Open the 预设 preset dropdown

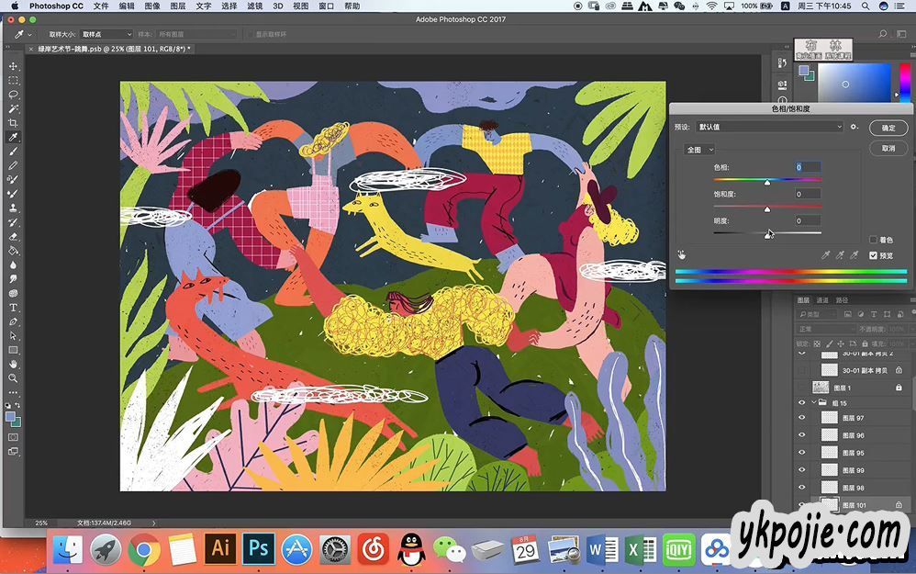point(771,127)
